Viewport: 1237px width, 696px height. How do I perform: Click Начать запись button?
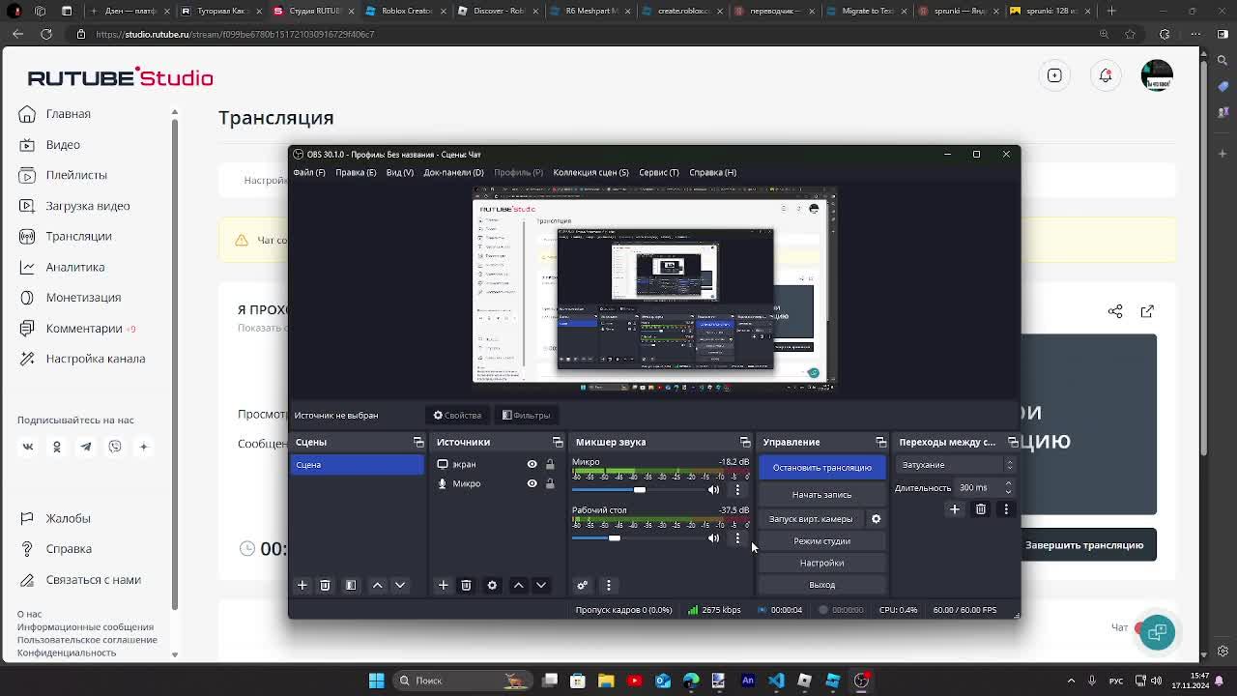tap(821, 495)
